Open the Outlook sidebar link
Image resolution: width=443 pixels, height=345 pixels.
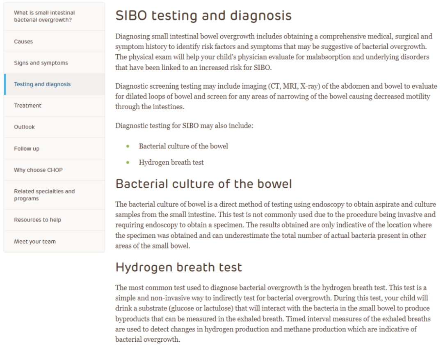(x=24, y=127)
